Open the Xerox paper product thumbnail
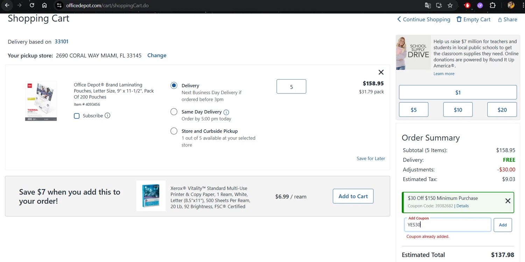Viewport: 525px width, 262px height. pyautogui.click(x=151, y=196)
